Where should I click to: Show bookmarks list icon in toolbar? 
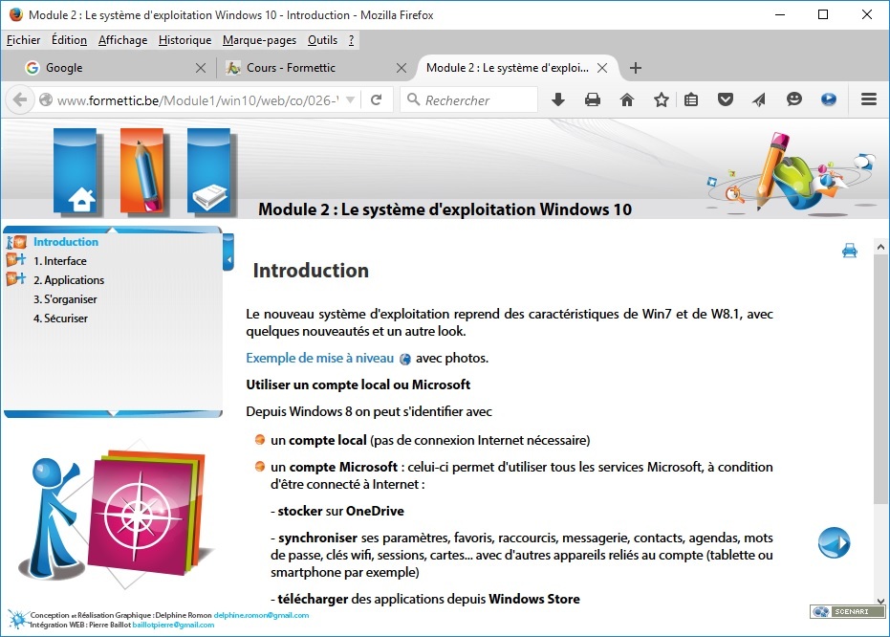tap(691, 99)
